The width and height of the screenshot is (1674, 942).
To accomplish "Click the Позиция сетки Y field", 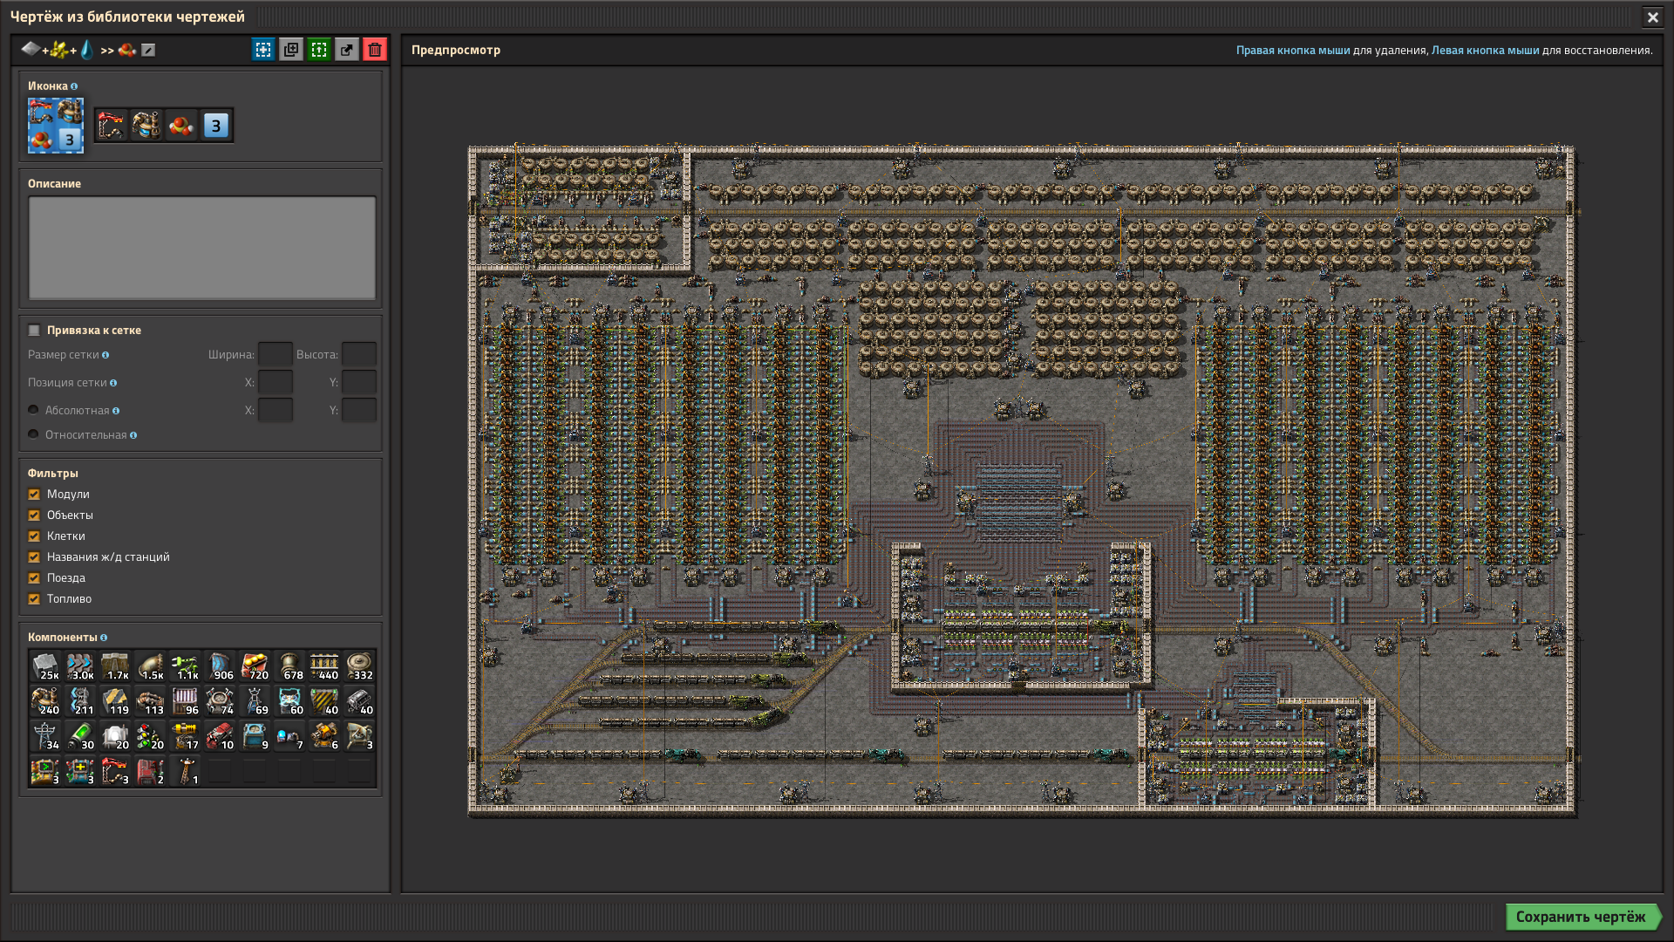I will 359,383.
